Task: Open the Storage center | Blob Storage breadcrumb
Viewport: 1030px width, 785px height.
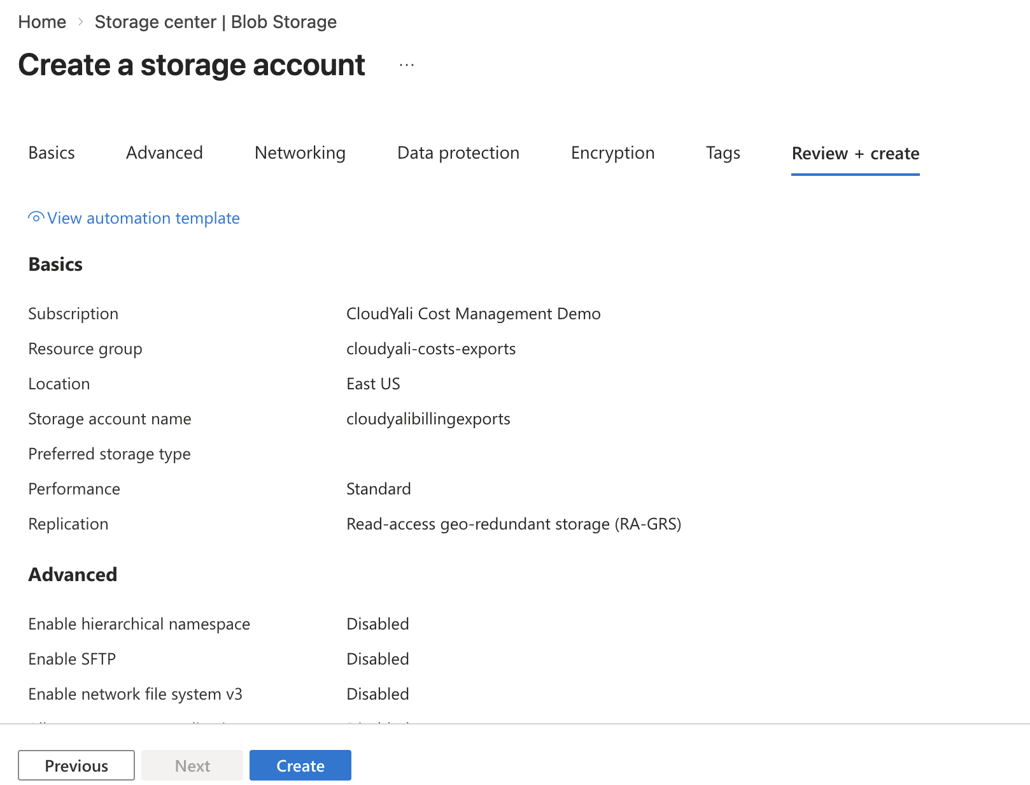Action: (x=216, y=21)
